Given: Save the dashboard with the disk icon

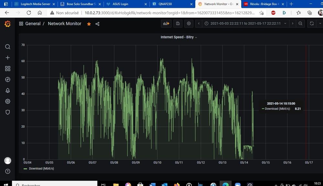Looking at the screenshot, I should pyautogui.click(x=178, y=24).
